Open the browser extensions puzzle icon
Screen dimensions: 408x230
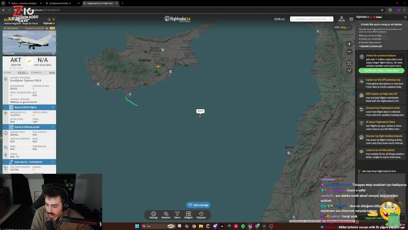coord(390,10)
